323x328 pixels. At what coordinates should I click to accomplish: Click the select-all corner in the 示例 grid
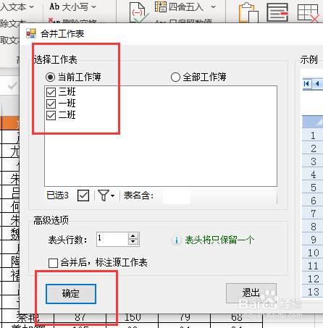313,122
